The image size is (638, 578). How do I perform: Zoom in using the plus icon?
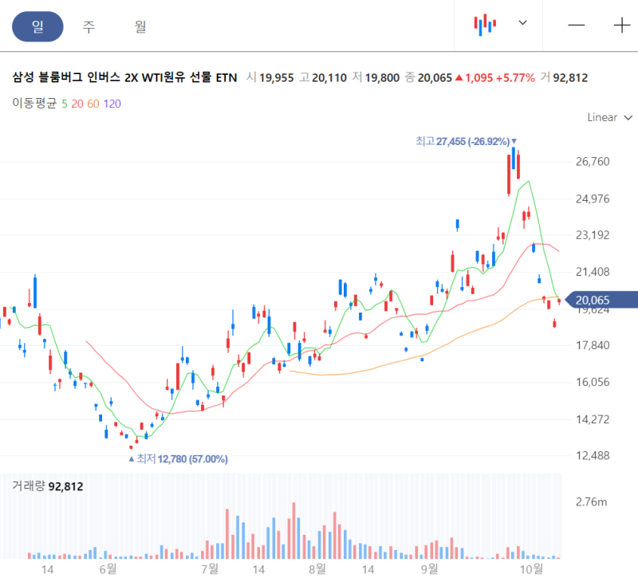coord(620,26)
